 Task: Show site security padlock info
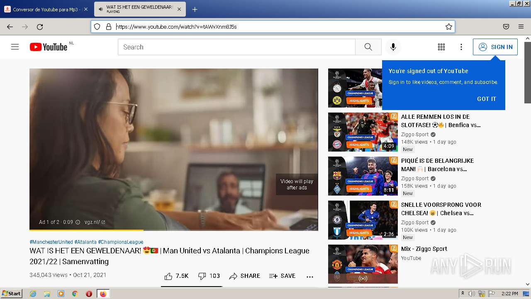tap(109, 27)
